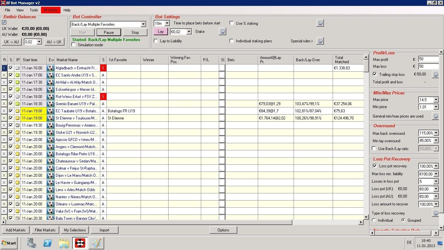Image resolution: width=444 pixels, height=250 pixels.
Task: Click the My Selections button
Action: point(75,230)
